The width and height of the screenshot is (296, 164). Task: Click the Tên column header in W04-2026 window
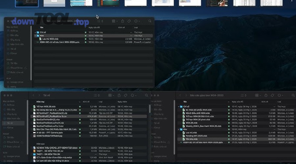click(185, 101)
